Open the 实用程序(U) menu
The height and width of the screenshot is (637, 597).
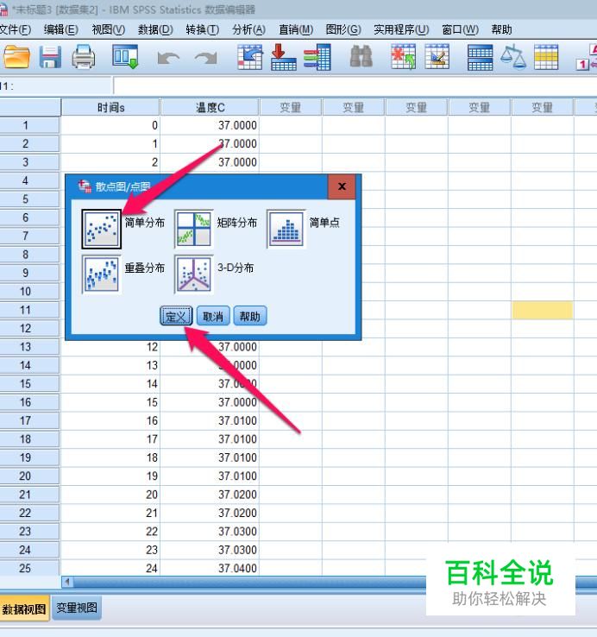coord(401,29)
